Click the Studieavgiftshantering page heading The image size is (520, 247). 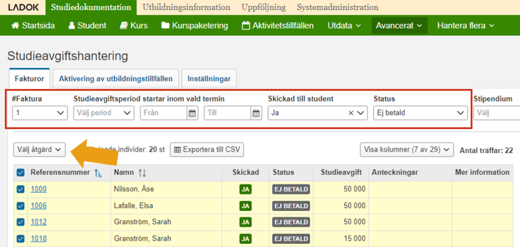coord(68,56)
